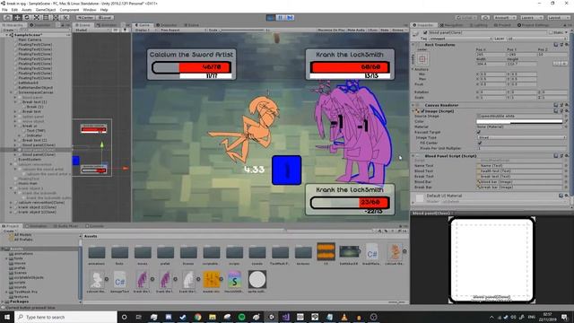Collapse the Anchors section in Rect Transform
Screen dimensions: 574x323
pyautogui.click(x=413, y=69)
